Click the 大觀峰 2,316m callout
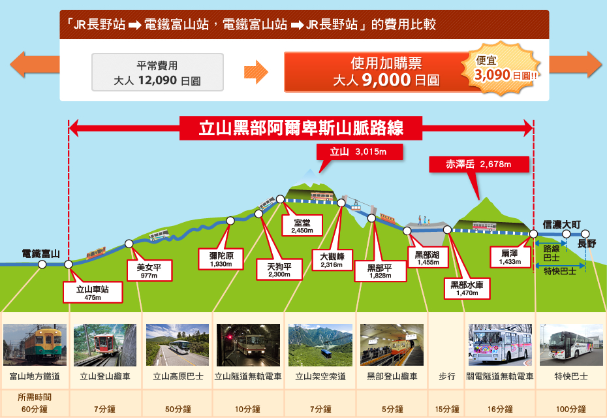 [x=332, y=260]
